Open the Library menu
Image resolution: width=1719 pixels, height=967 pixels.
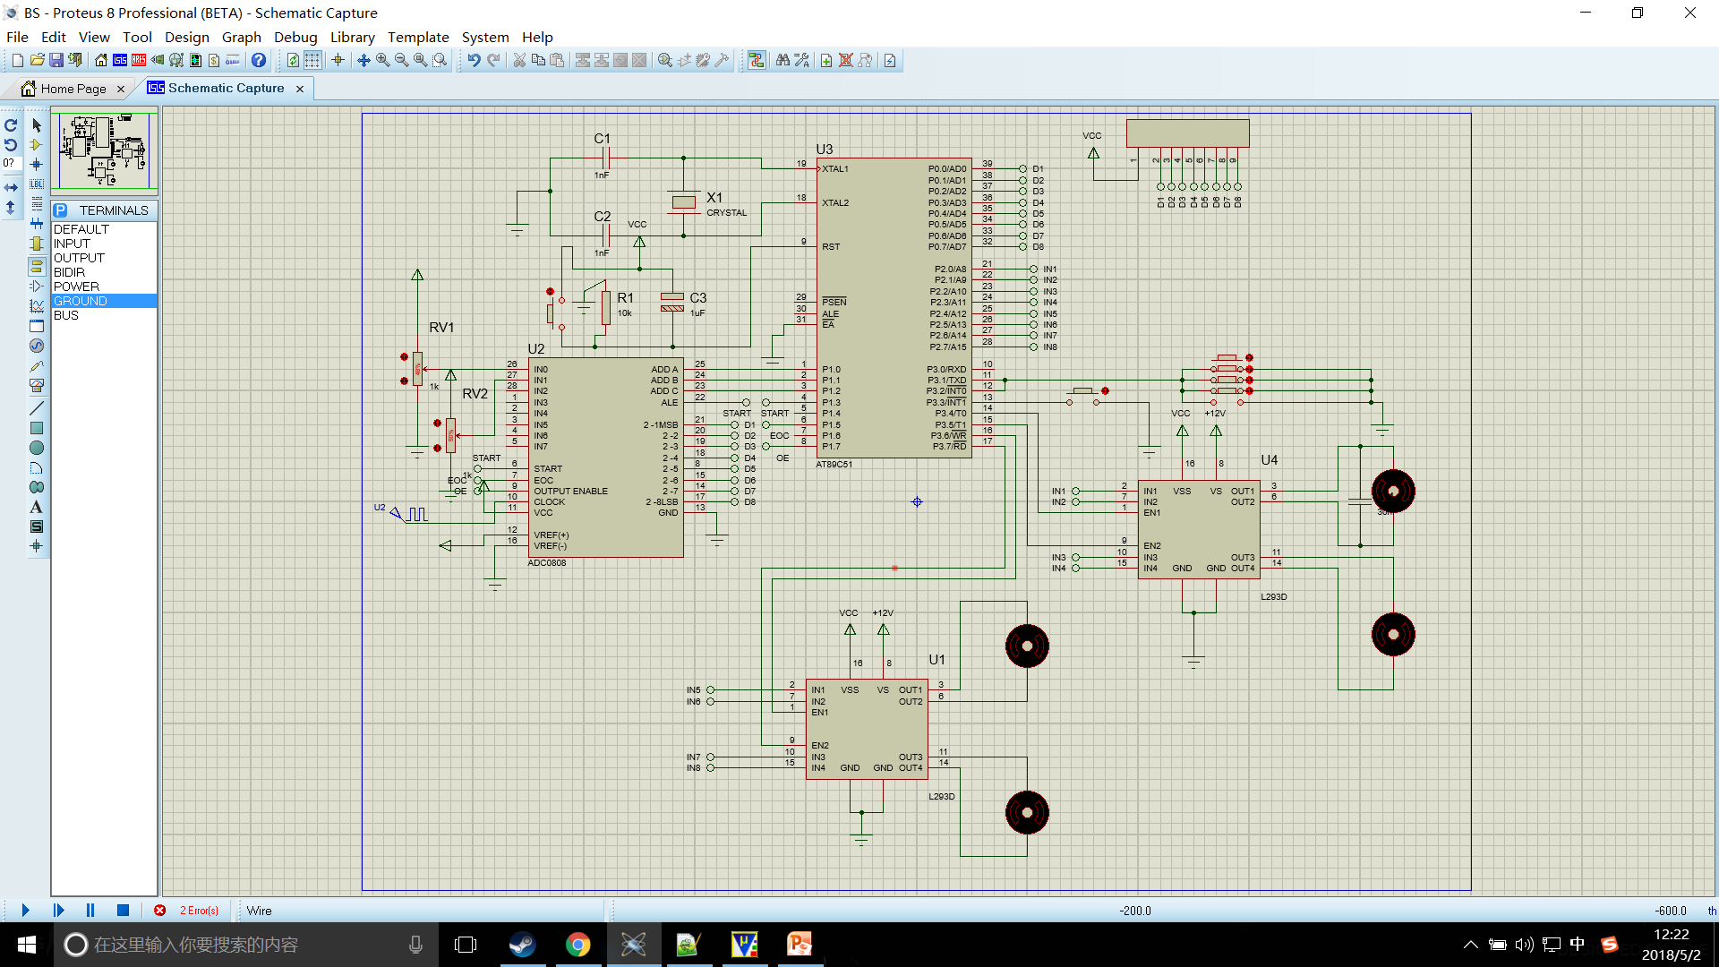coord(352,37)
